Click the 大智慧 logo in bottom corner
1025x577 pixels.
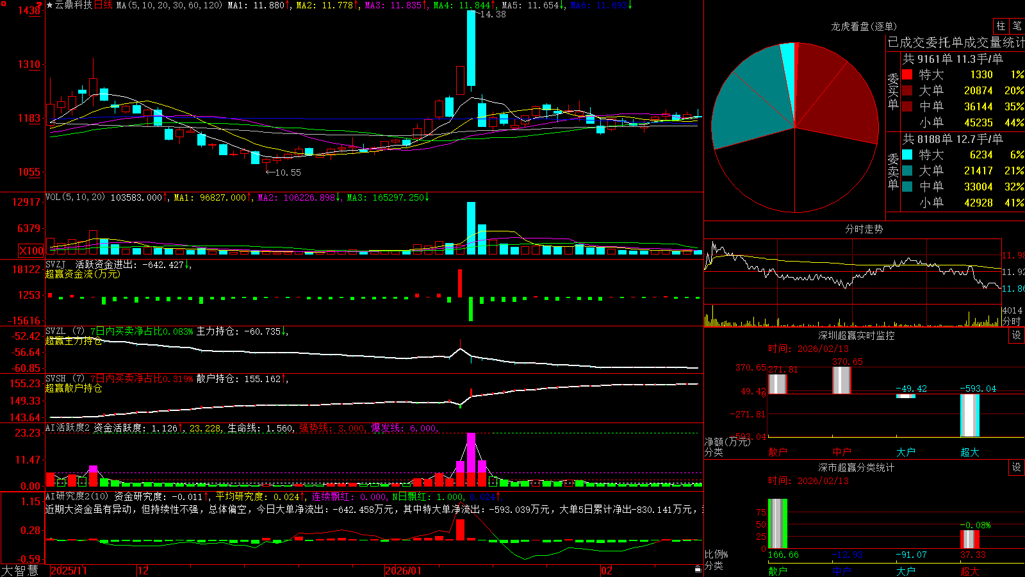click(20, 570)
